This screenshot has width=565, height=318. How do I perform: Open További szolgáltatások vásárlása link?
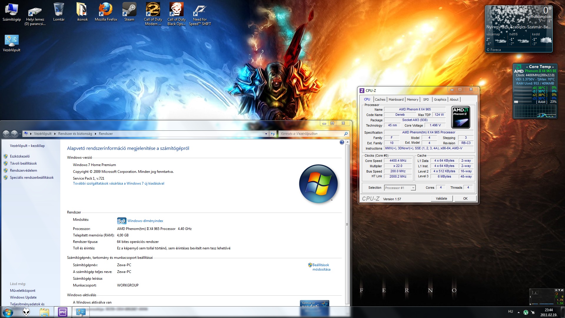(119, 183)
